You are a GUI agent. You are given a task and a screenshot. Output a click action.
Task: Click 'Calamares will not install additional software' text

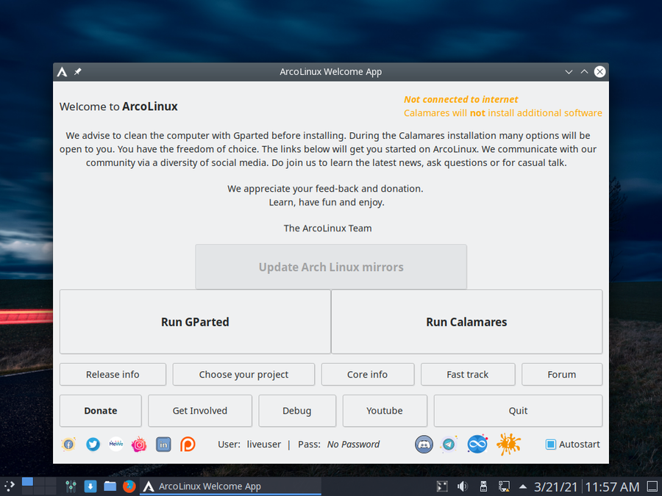503,113
